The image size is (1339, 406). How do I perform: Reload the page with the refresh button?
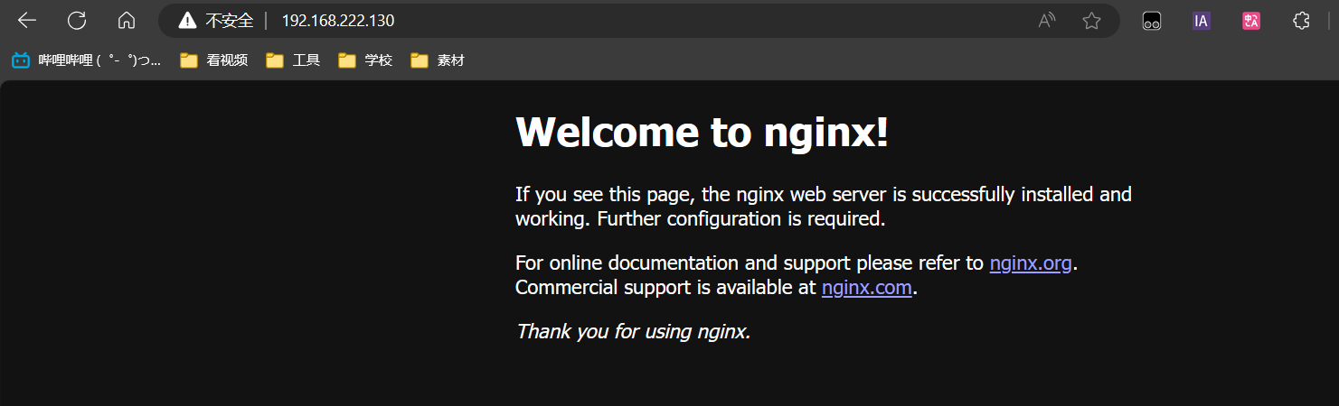pos(77,21)
